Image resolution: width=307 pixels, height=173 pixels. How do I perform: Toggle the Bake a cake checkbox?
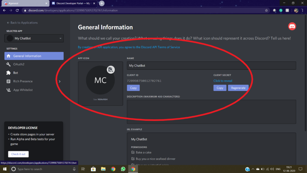point(133,152)
